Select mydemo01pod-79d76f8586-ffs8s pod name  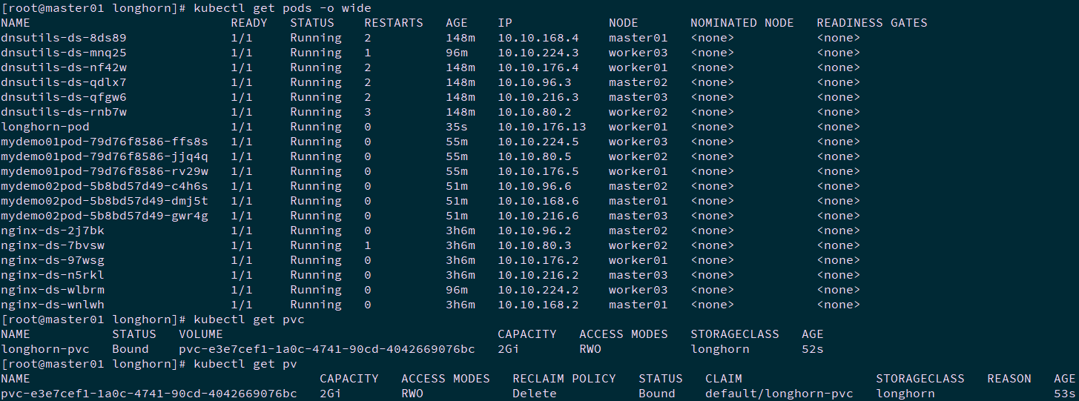[105, 142]
